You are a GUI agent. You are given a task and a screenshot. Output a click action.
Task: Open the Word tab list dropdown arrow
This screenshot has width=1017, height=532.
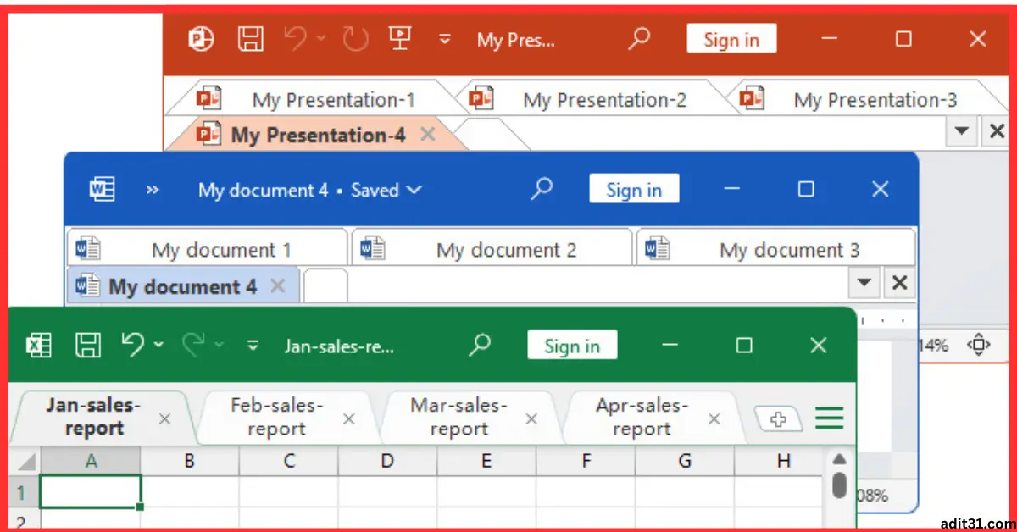click(864, 283)
